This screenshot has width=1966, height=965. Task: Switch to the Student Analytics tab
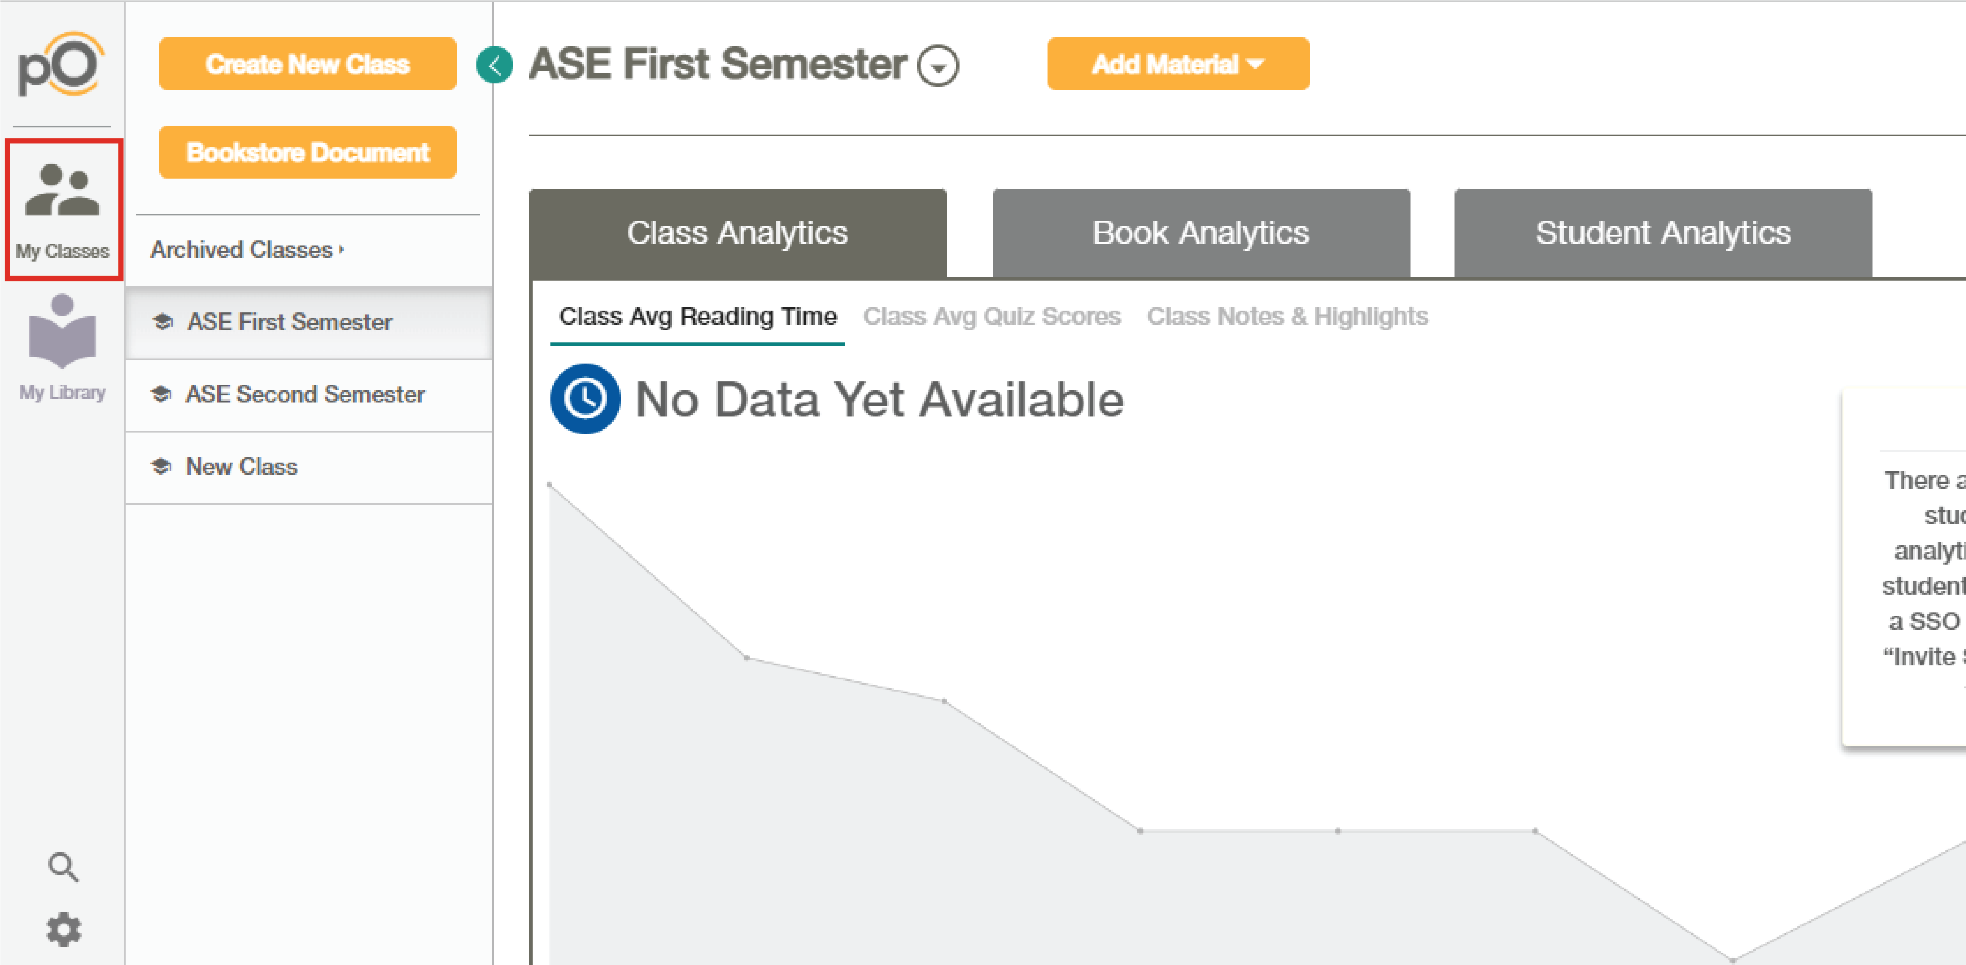click(1663, 233)
